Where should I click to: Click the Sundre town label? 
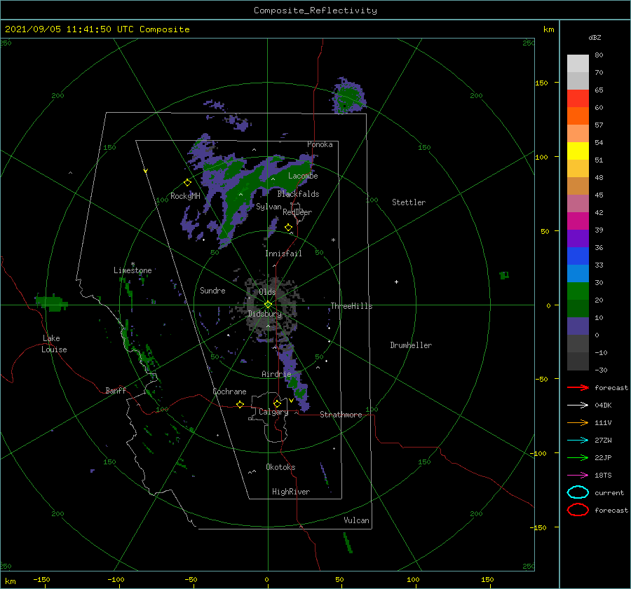(212, 290)
